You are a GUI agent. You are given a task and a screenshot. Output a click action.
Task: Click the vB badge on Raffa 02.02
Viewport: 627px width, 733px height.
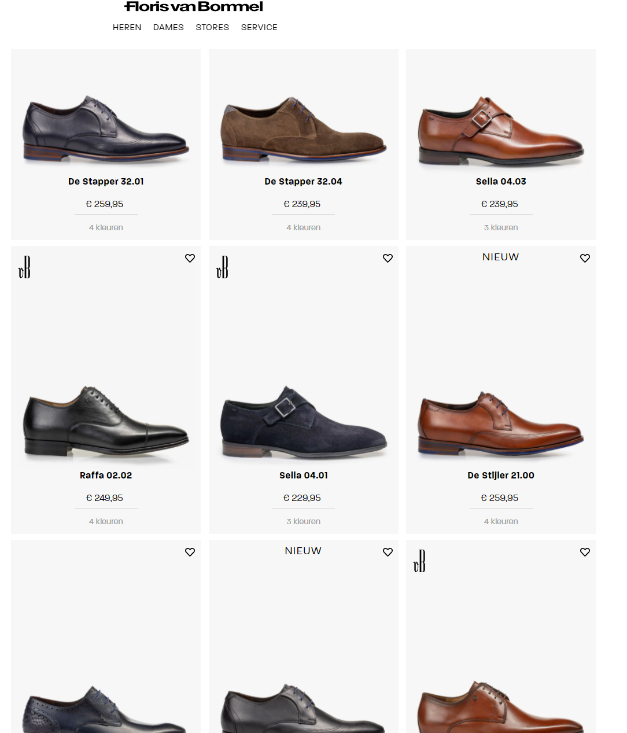24,267
